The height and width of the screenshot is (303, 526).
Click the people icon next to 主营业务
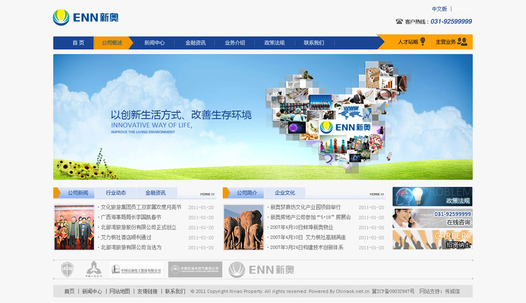[462, 42]
